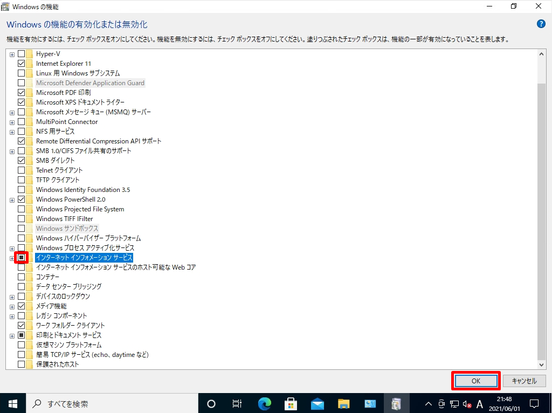Click the すべてを検索 search box
Screen dimensions: 552x413
[x=113, y=403]
